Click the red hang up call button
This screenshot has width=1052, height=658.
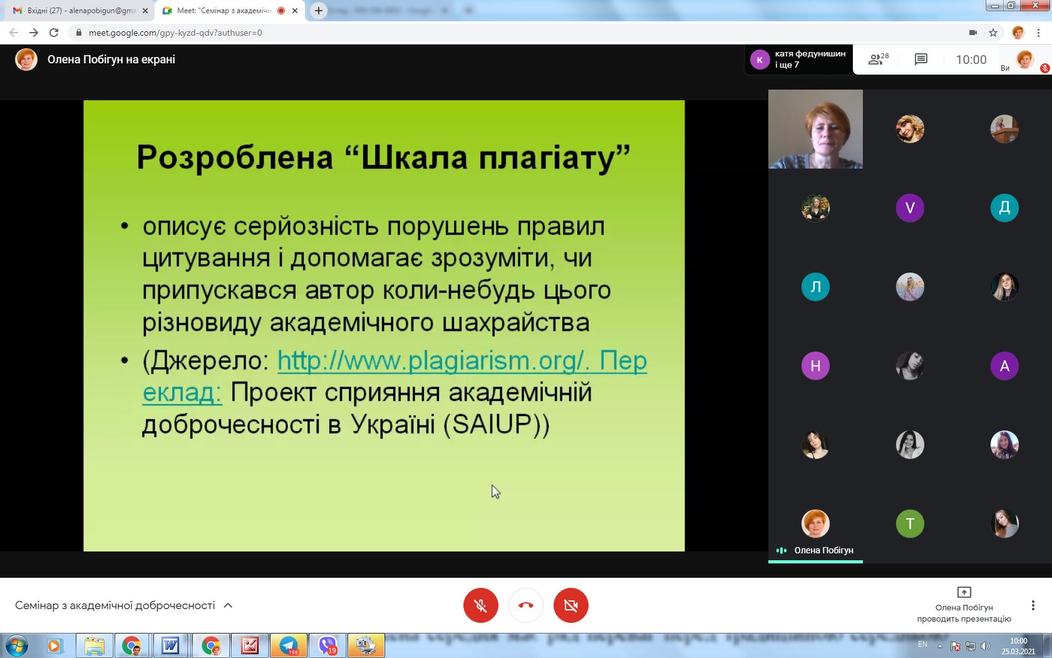click(x=526, y=605)
